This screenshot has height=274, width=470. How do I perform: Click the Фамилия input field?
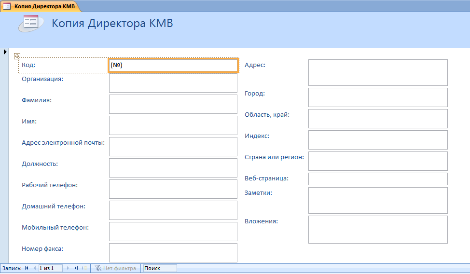[x=173, y=104]
